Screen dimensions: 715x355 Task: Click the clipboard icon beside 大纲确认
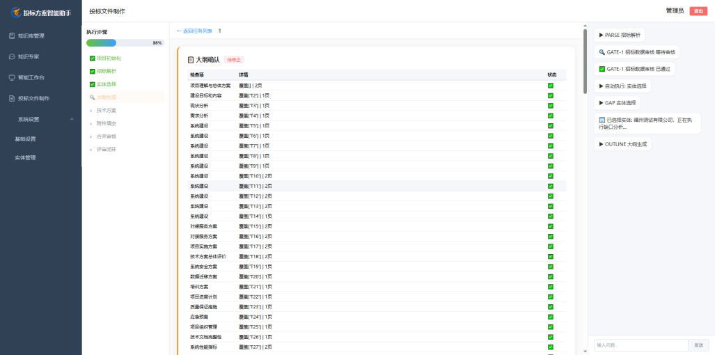[191, 60]
